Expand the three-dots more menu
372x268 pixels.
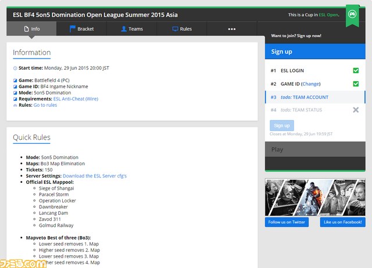coord(232,29)
